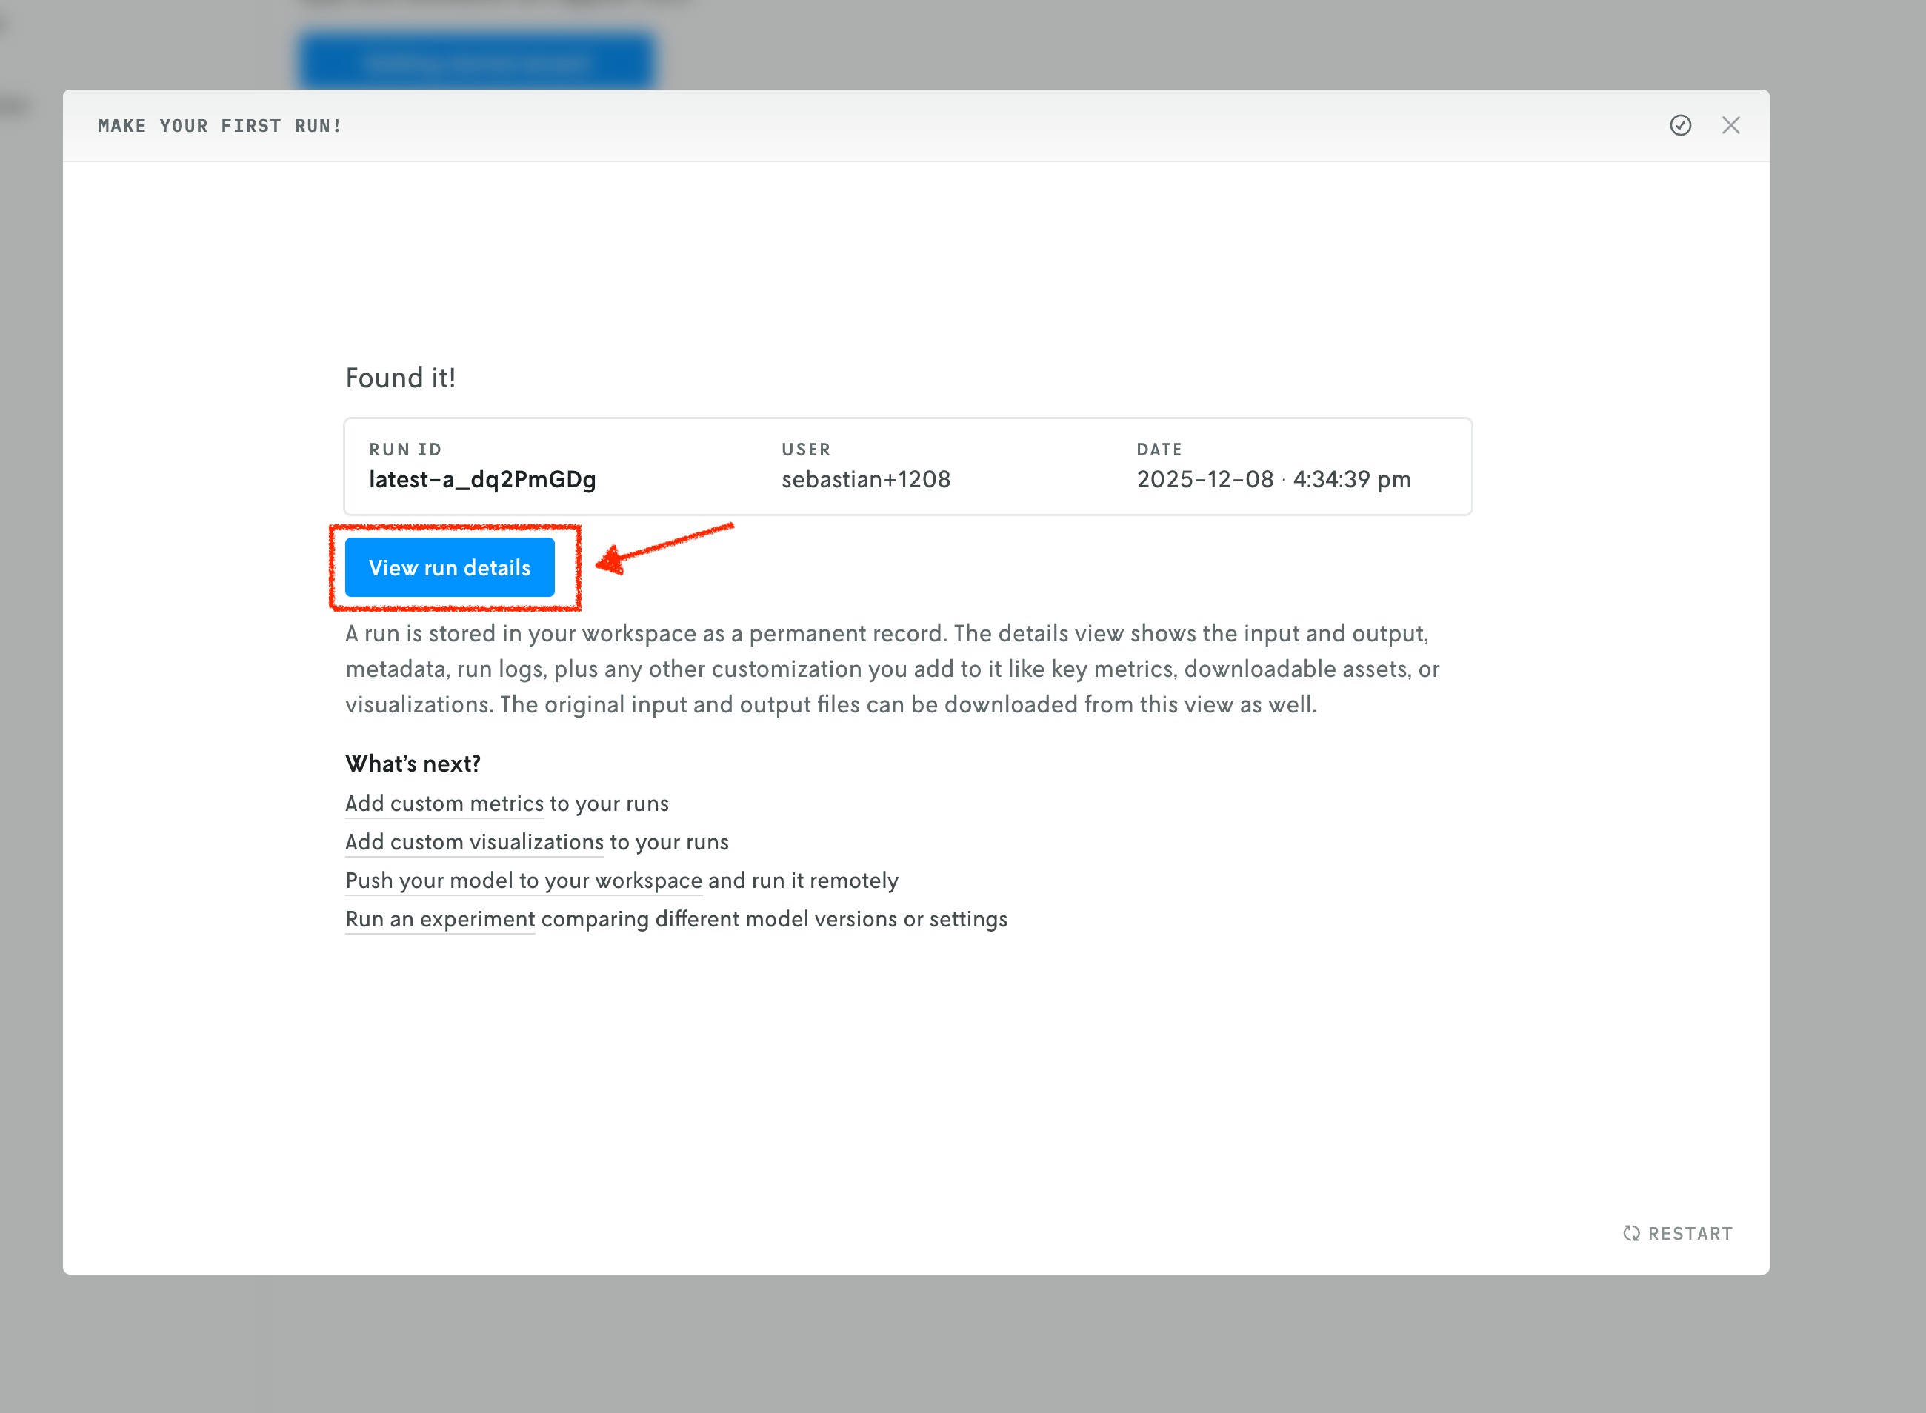Click the RUN ID column label
The height and width of the screenshot is (1413, 1926).
tap(404, 450)
